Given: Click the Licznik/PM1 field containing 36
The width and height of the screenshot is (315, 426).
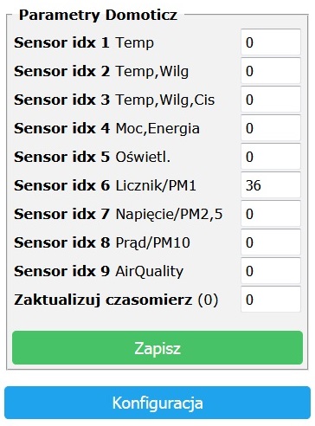Looking at the screenshot, I should pyautogui.click(x=271, y=185).
